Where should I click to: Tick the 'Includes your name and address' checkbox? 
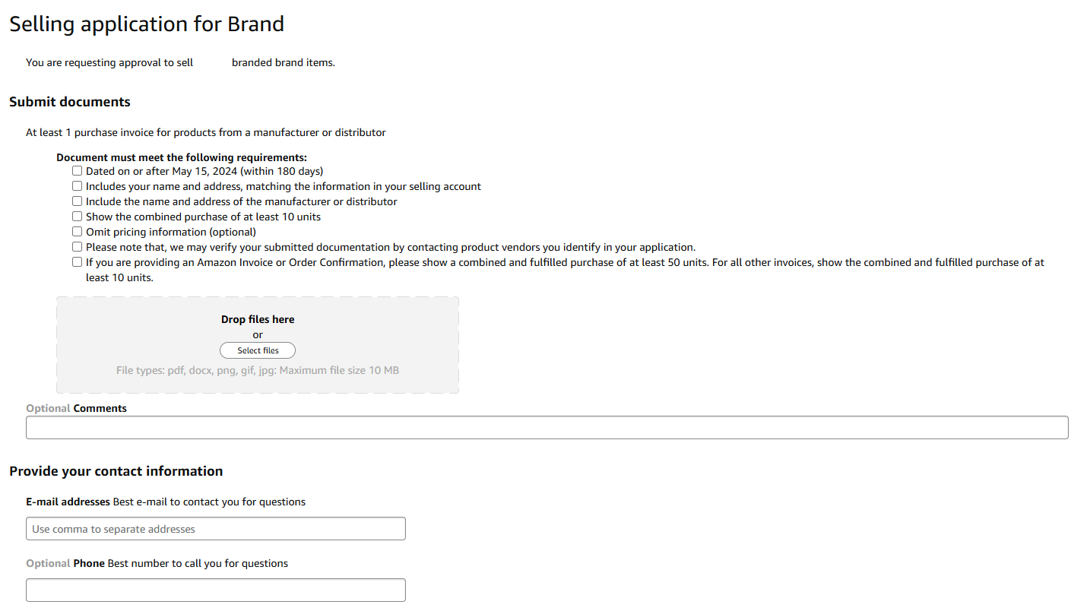point(77,186)
